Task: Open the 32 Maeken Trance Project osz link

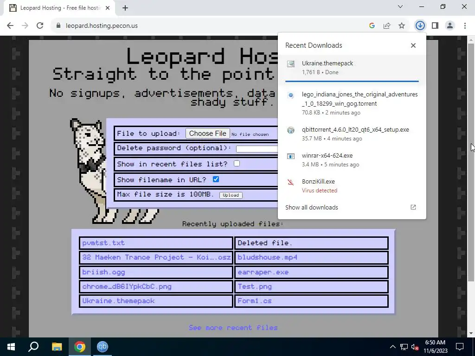Action: (156, 257)
